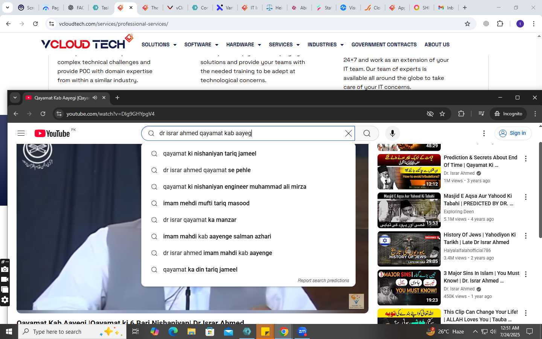Open more options for Prediction & Secrets video

point(526,159)
